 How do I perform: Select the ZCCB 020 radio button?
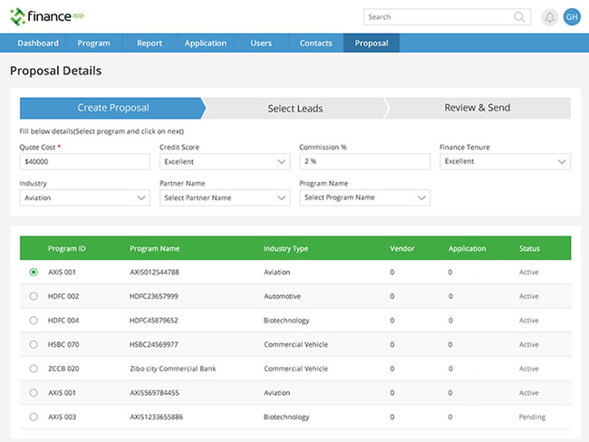tap(34, 369)
